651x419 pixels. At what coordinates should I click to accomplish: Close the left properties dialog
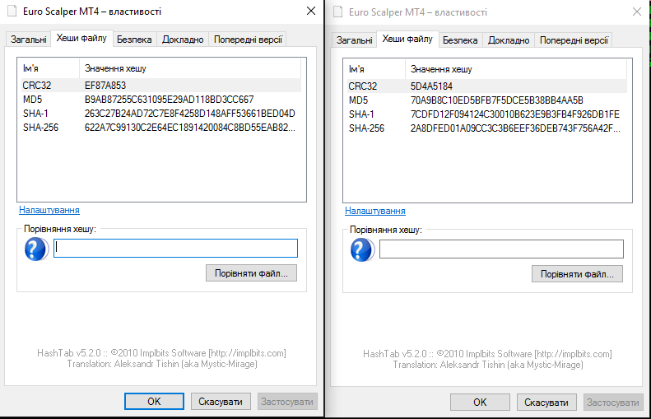tap(311, 12)
